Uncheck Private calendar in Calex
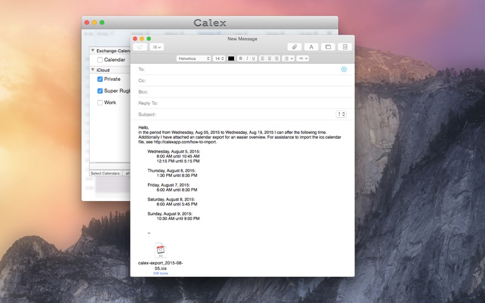 [x=100, y=79]
